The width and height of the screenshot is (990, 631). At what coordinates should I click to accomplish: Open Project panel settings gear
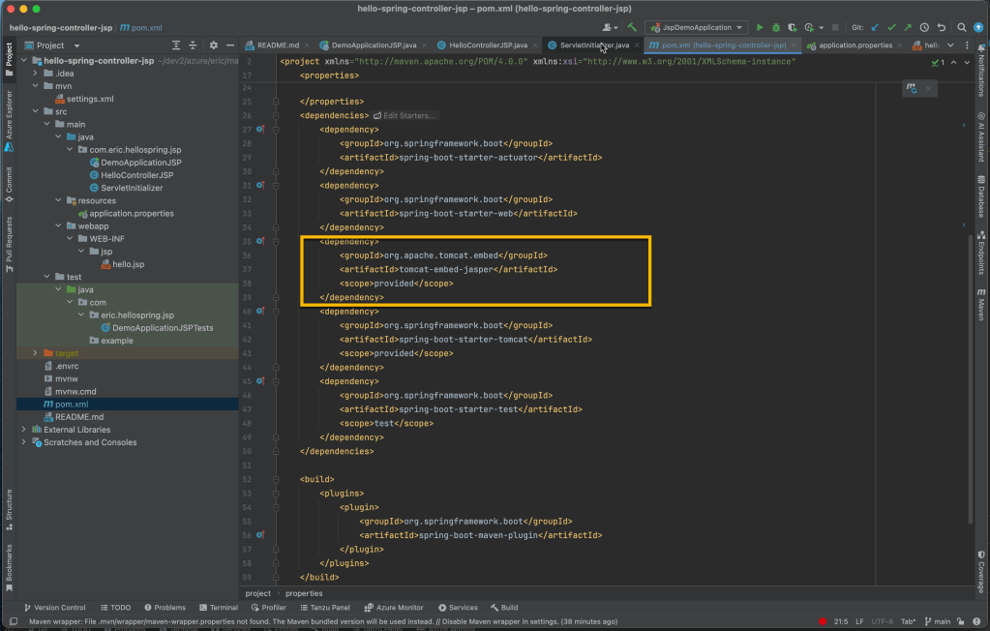click(x=214, y=45)
